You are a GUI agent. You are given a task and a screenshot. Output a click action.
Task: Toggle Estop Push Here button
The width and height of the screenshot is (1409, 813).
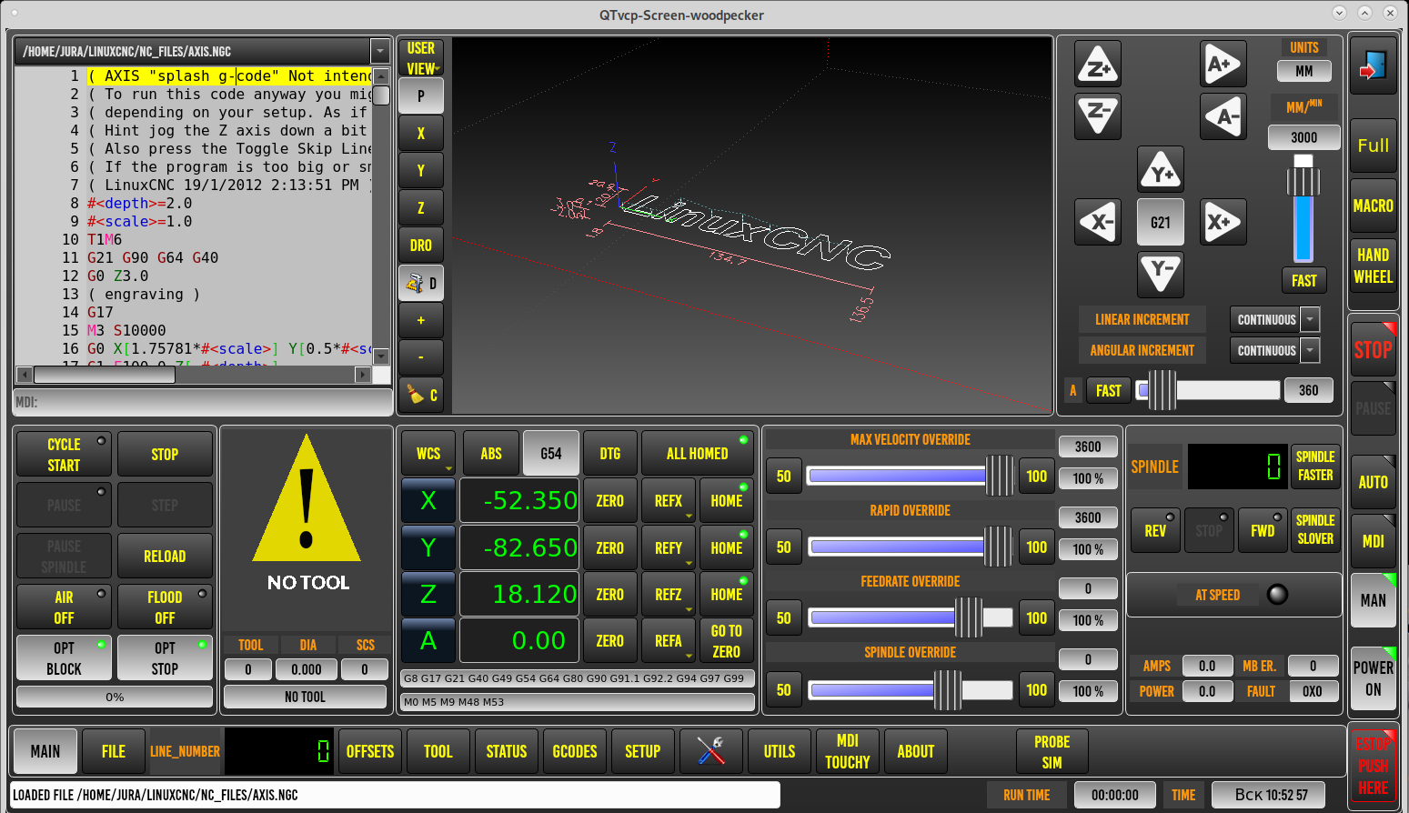pos(1373,766)
